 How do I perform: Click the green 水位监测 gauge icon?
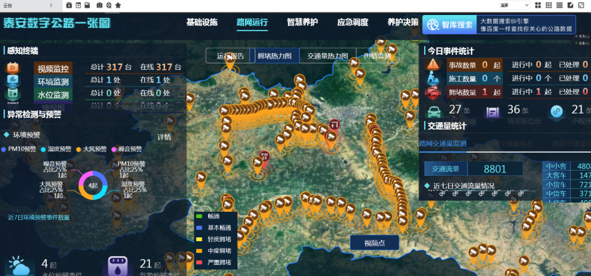[x=12, y=93]
